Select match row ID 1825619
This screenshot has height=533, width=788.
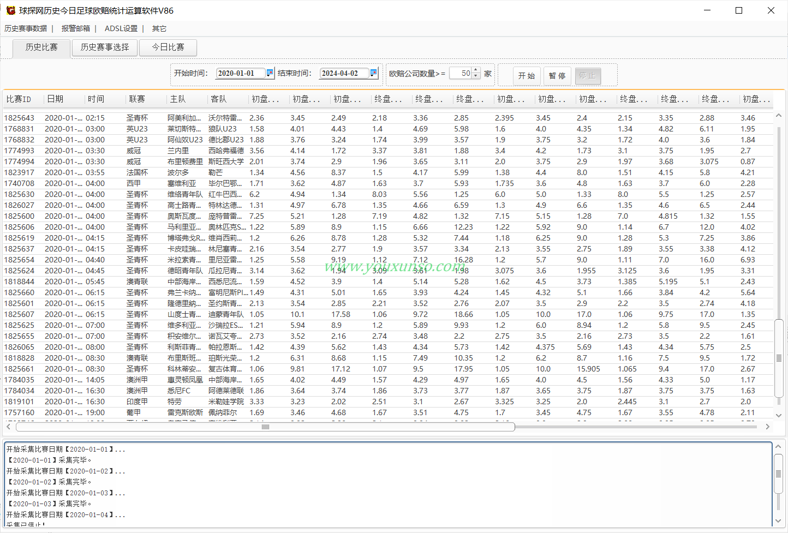[x=388, y=238]
